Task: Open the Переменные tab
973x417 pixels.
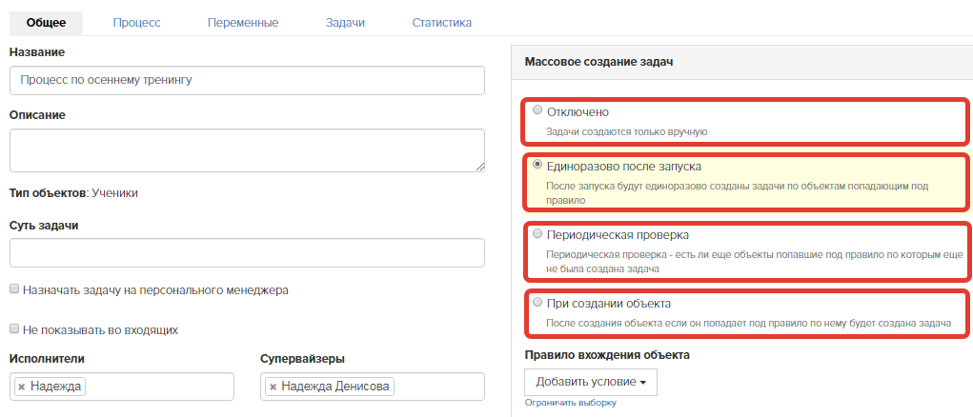Action: click(243, 23)
